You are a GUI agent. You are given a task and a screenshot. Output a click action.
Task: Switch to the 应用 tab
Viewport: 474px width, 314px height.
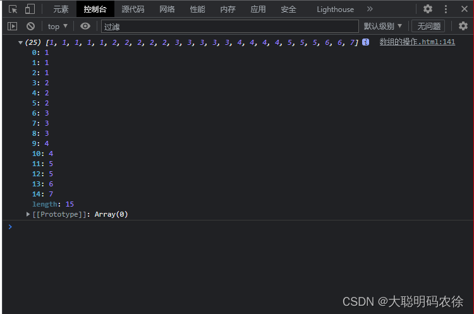(258, 9)
